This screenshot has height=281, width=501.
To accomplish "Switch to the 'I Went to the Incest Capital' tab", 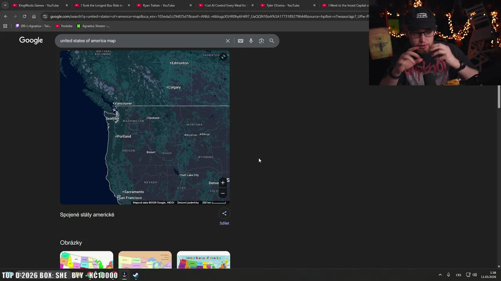I will pyautogui.click(x=345, y=5).
